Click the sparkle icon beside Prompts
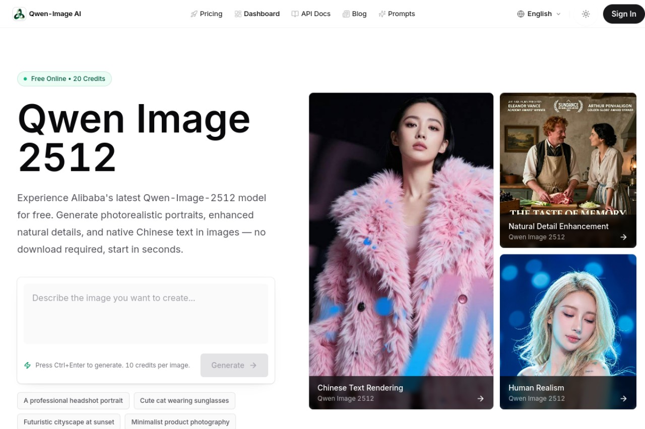This screenshot has height=429, width=645. [382, 14]
